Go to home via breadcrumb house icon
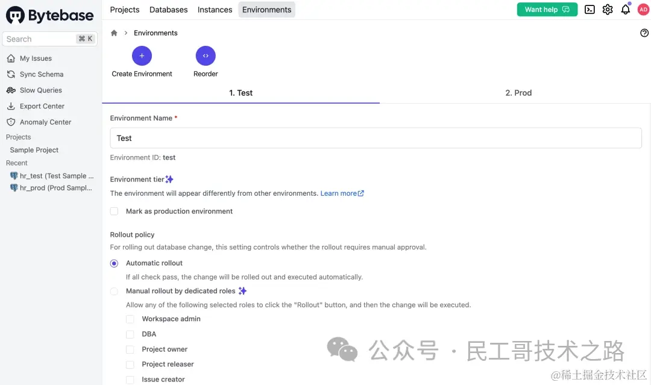This screenshot has height=385, width=651. click(114, 33)
